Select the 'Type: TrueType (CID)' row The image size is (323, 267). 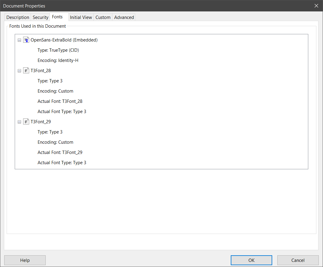point(58,50)
